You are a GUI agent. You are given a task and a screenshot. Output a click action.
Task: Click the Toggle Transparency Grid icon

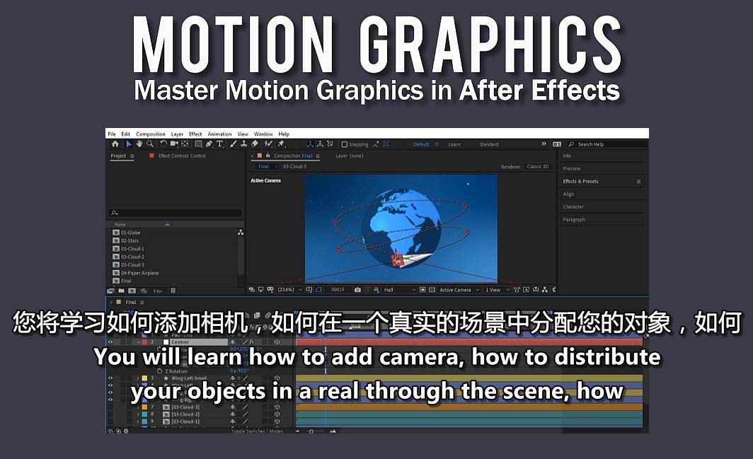[x=432, y=289]
